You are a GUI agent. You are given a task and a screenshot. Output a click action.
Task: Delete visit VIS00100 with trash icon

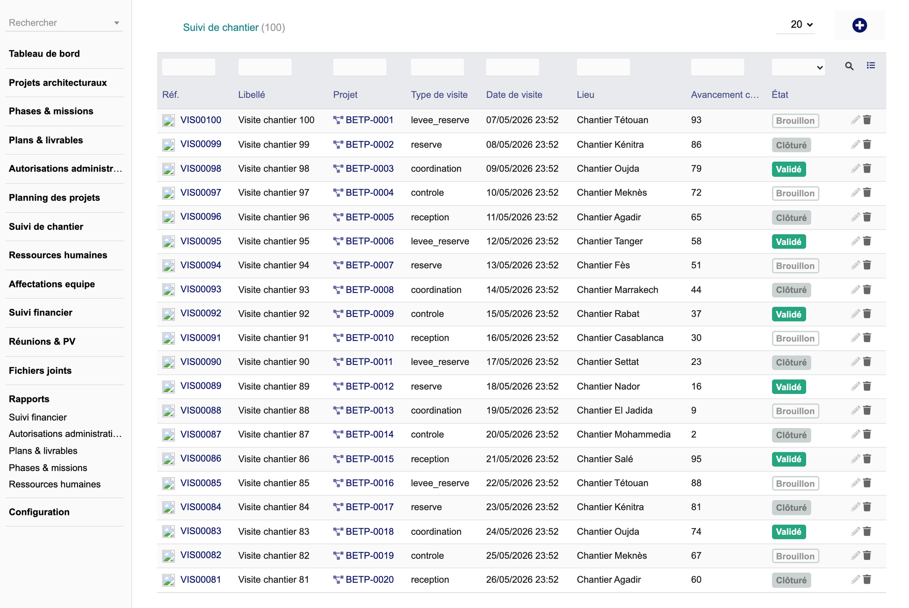pyautogui.click(x=867, y=120)
